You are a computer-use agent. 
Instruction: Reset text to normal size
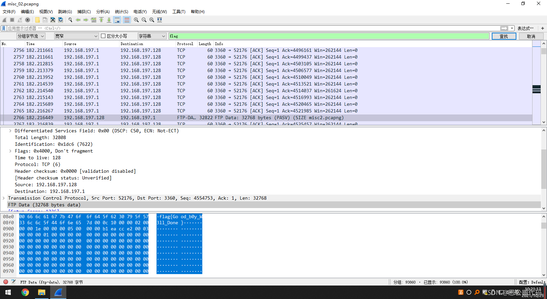[x=152, y=20]
